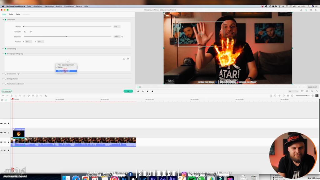Image resolution: width=320 pixels, height=180 pixels.
Task: Open color correction palette icon in the timeline toolbar
Action: [x=28, y=96]
